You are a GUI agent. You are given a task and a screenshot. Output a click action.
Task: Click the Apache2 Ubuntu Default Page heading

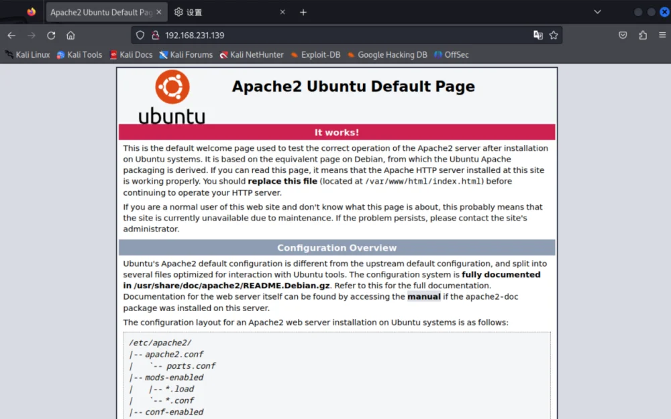coord(354,86)
